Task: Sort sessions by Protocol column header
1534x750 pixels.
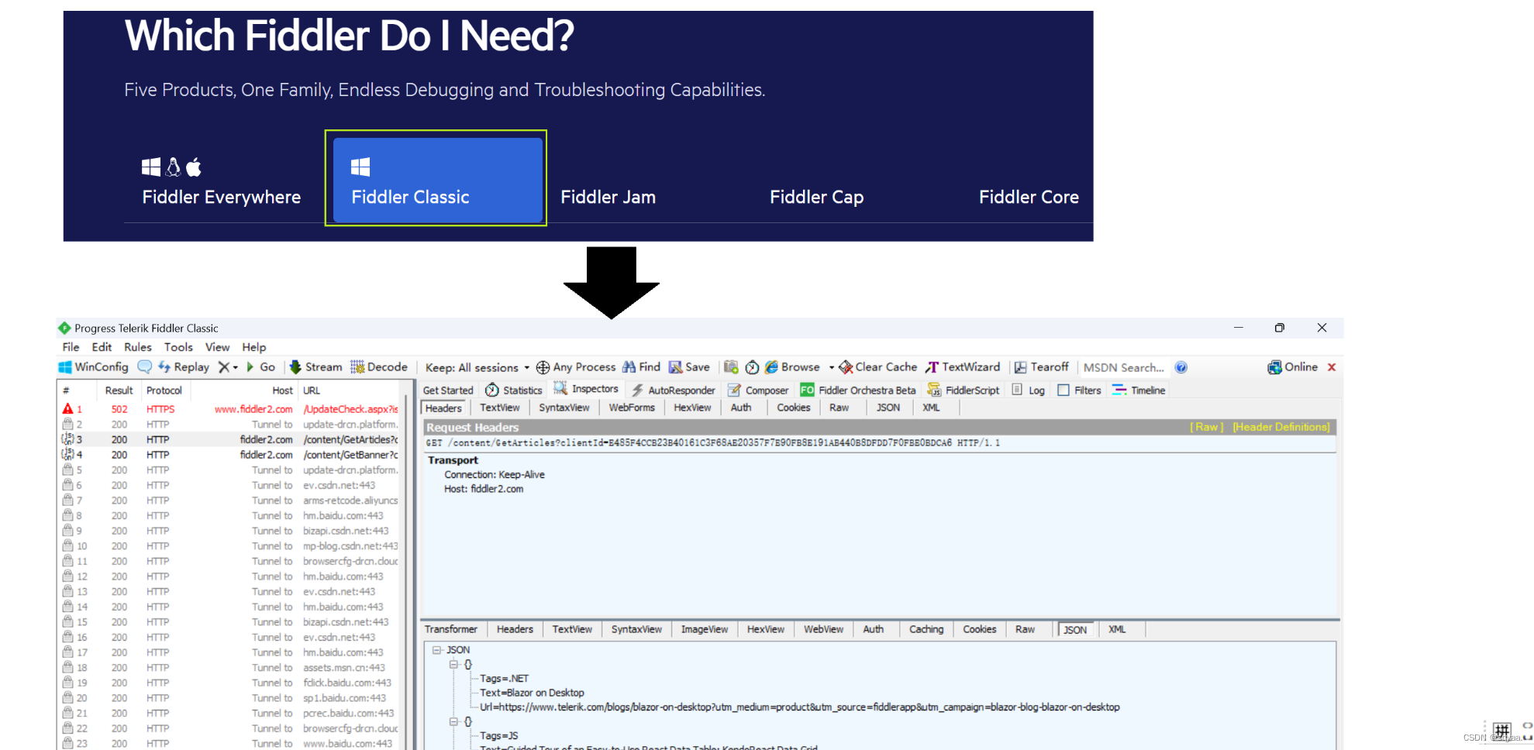Action: coord(164,390)
